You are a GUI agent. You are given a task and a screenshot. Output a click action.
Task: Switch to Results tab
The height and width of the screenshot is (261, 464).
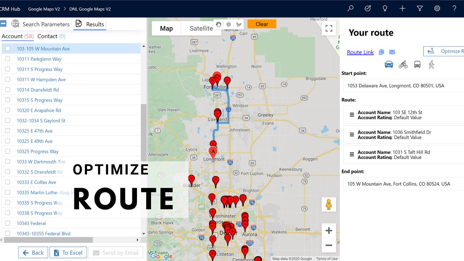pyautogui.click(x=90, y=24)
